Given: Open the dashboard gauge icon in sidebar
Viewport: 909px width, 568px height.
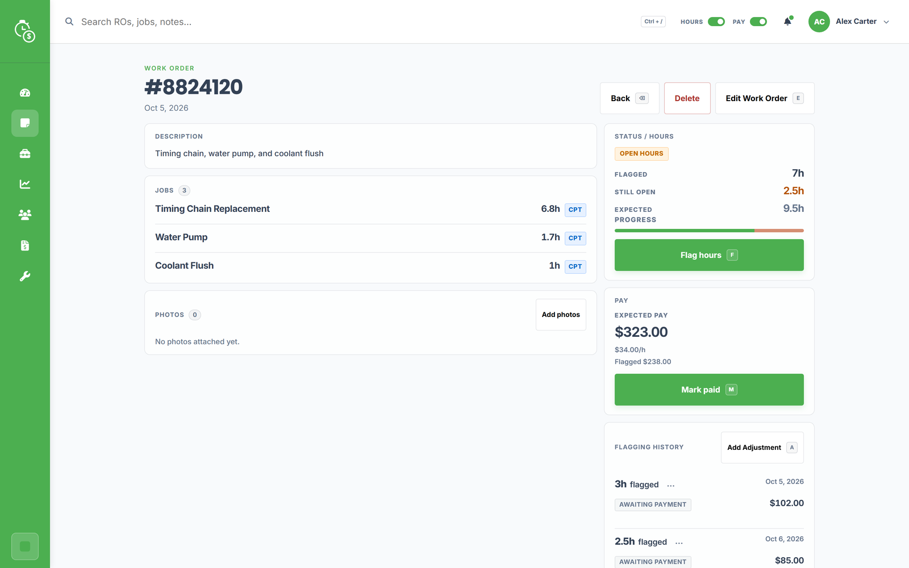Looking at the screenshot, I should click(x=25, y=93).
